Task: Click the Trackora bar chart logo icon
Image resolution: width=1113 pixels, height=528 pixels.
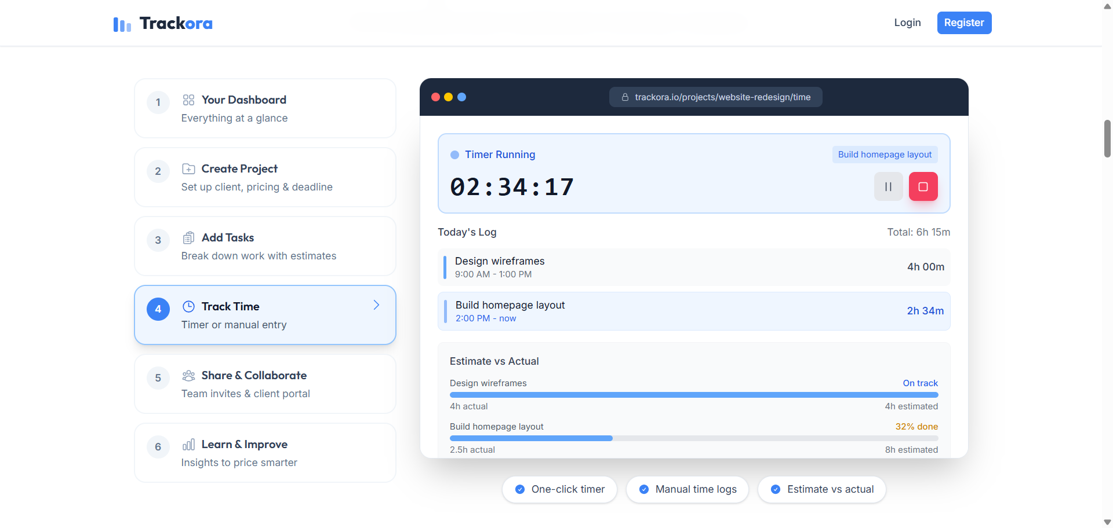Action: [122, 24]
